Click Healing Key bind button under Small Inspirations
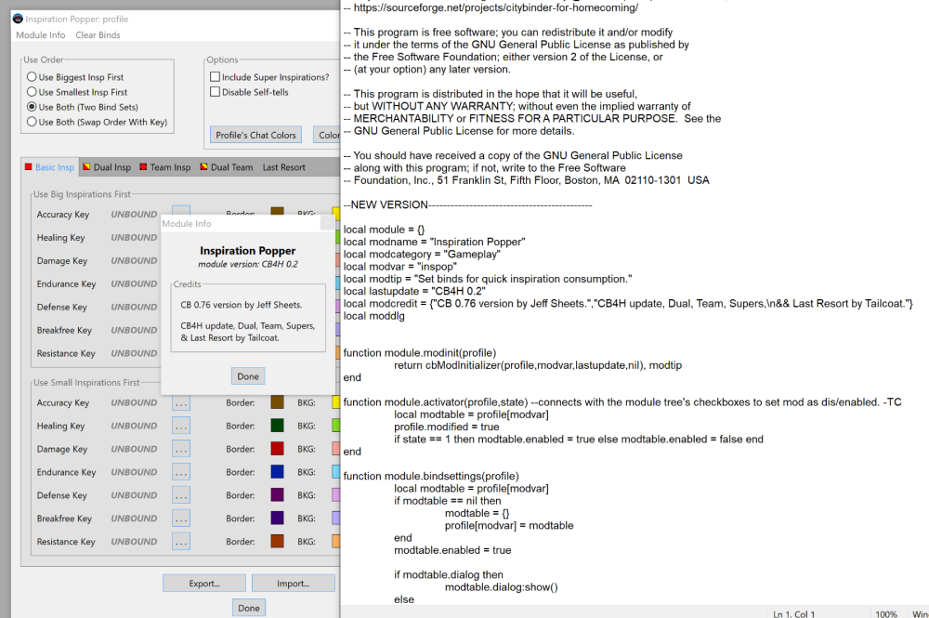The width and height of the screenshot is (929, 618). 181,426
